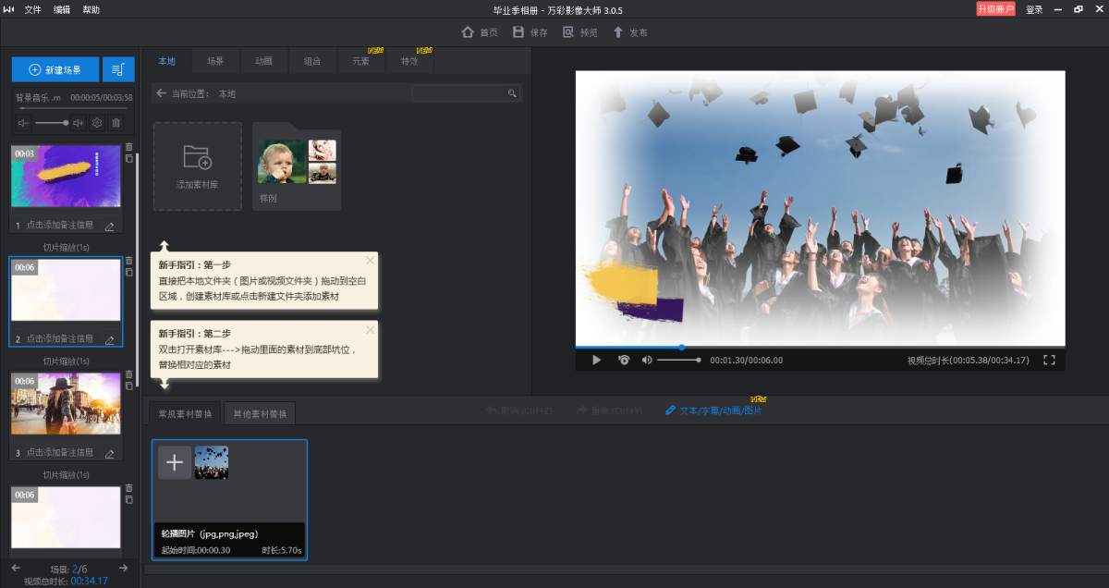1109x588 pixels.
Task: Mute the preview player volume
Action: (647, 360)
